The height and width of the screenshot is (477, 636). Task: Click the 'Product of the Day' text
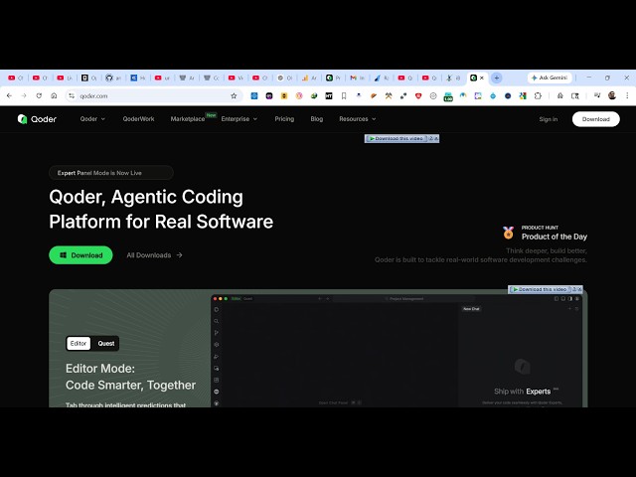(x=555, y=237)
